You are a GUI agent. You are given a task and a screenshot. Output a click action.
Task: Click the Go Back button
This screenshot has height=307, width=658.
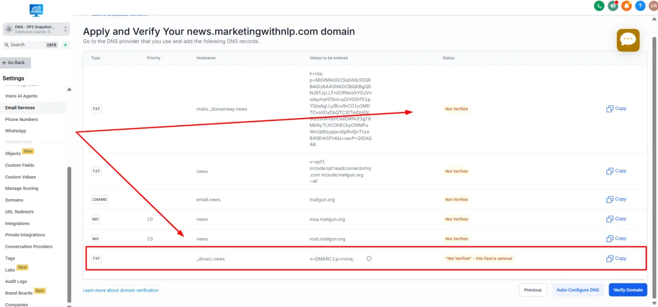pyautogui.click(x=16, y=63)
